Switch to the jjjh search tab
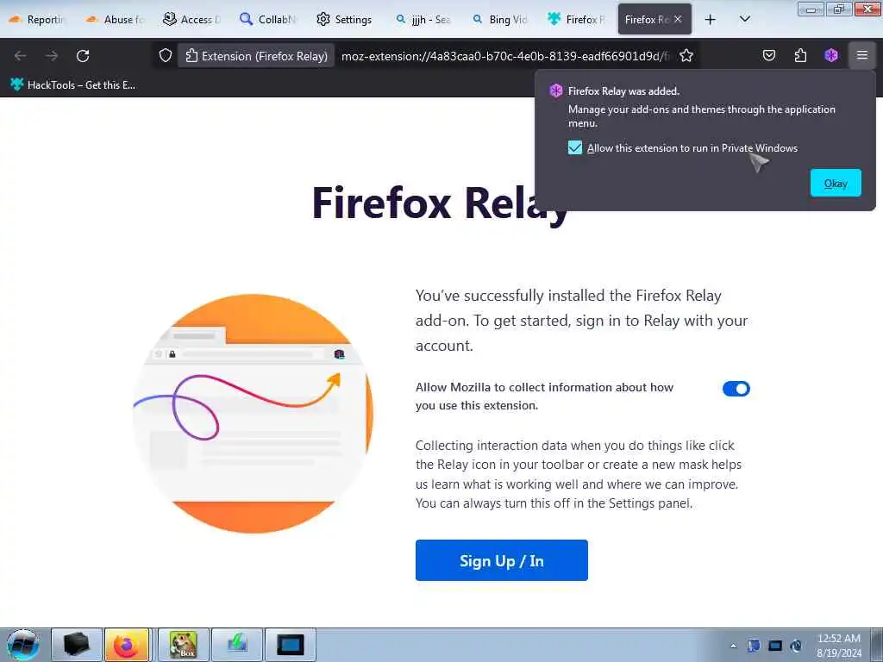This screenshot has height=662, width=883. point(423,19)
